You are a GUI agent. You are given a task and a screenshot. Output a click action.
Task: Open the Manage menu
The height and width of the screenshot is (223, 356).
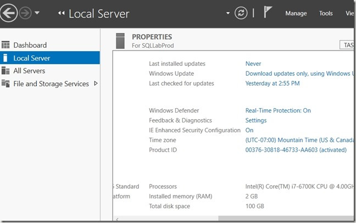(296, 14)
